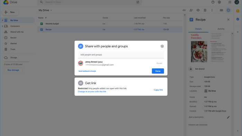
Task: Close the Recipe details panel
Action: pos(228,20)
